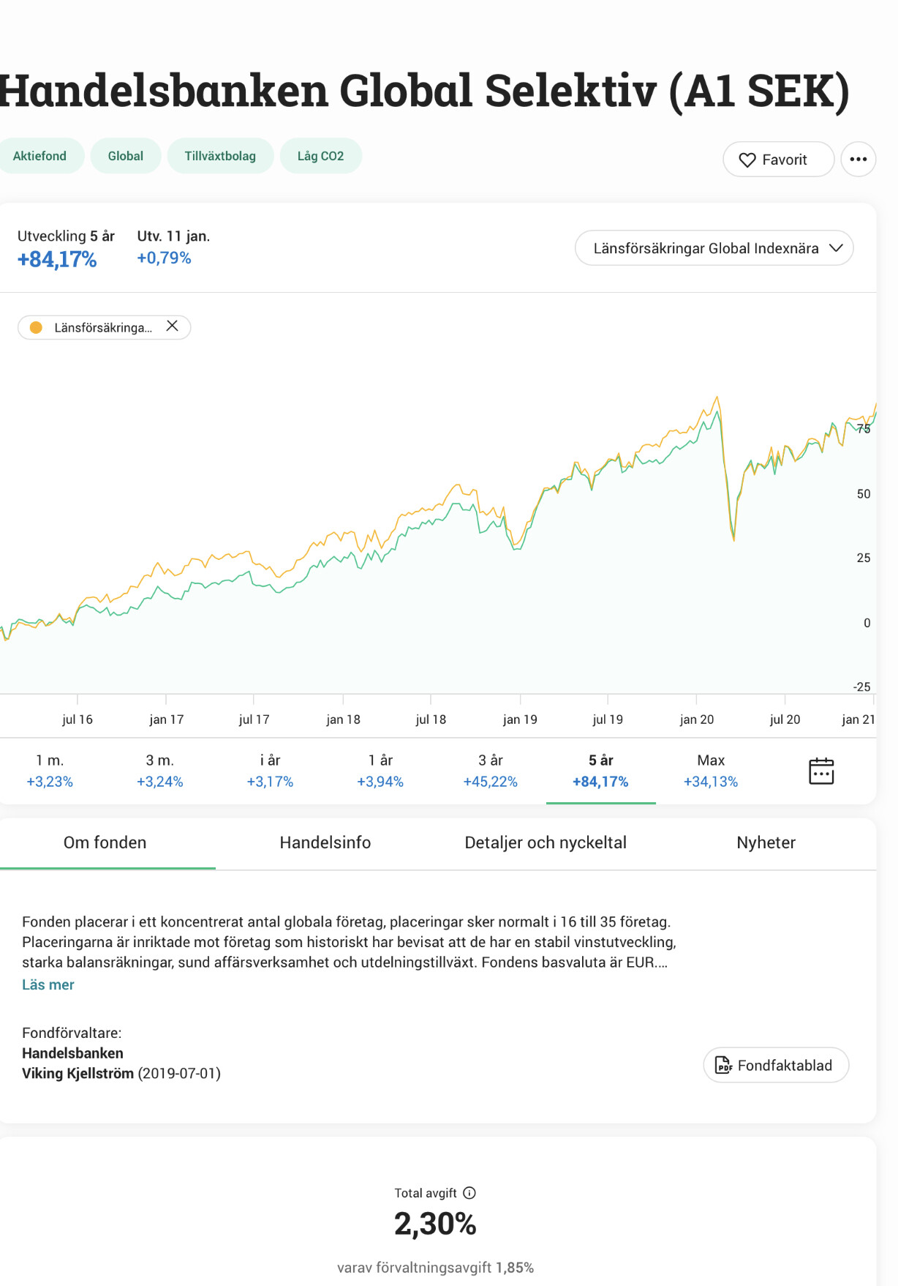Click the Global tag
The image size is (898, 1286).
(126, 156)
